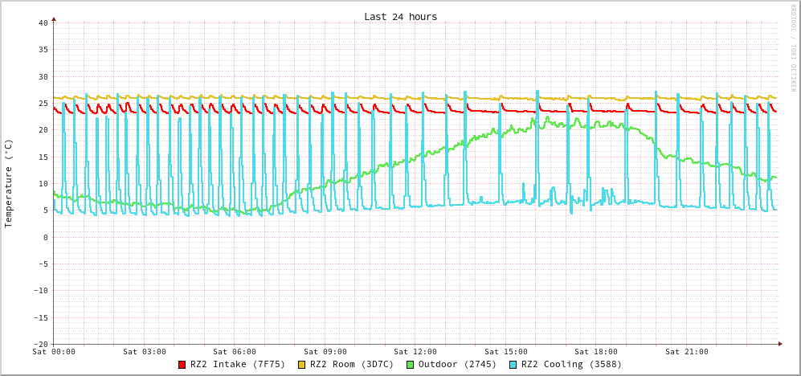801x376 pixels.
Task: Click the -20 value on the y-axis
Action: (x=40, y=344)
